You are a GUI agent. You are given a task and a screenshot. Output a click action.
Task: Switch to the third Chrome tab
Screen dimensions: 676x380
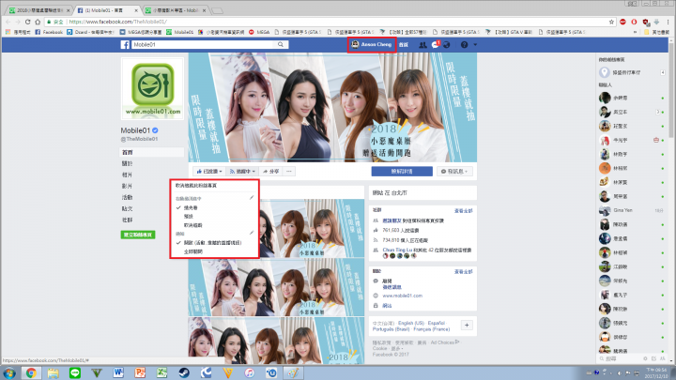[176, 10]
